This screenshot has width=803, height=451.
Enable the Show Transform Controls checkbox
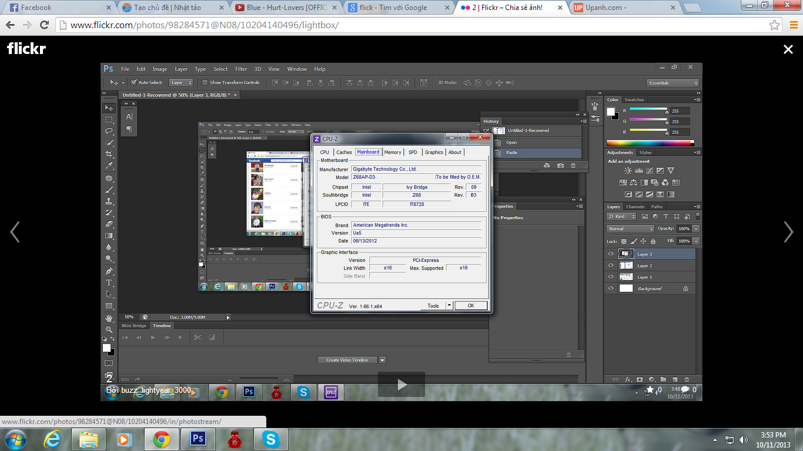point(205,82)
